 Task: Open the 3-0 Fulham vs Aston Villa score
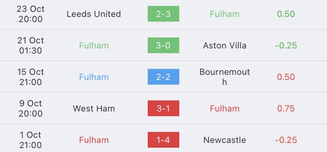click(x=163, y=45)
